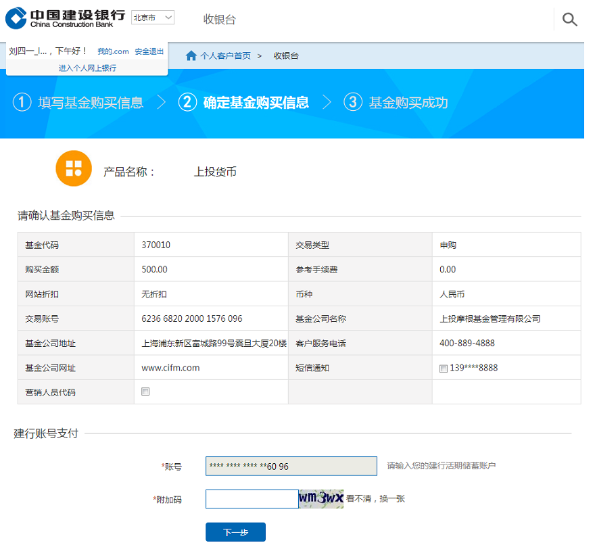595x547 pixels.
Task: Click the home icon in breadcrumb
Action: pos(191,55)
